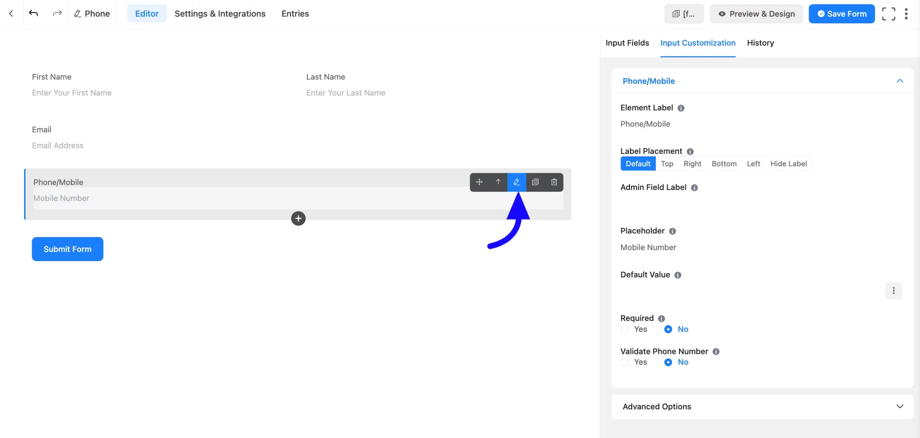Click the move-up arrow icon on the field toolbar

(x=498, y=182)
